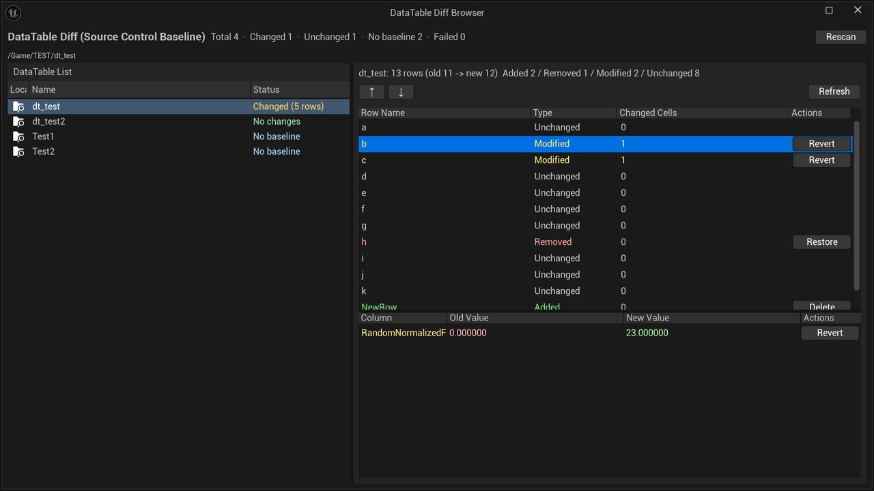Revert the RandomNormalizedF cell change
This screenshot has width=874, height=491.
click(x=830, y=333)
